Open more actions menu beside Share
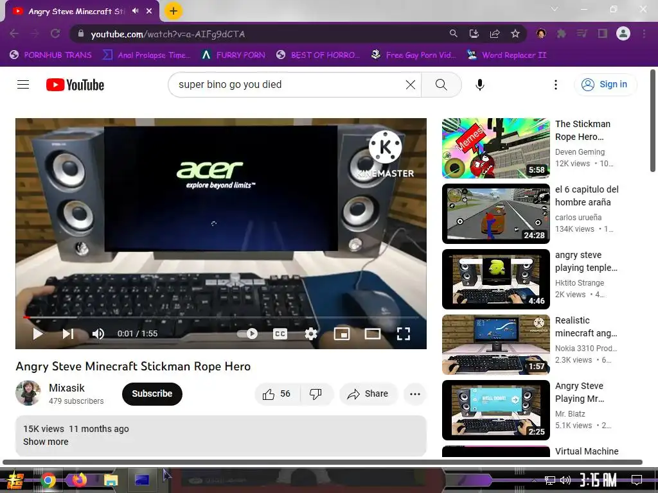Viewport: 658px width, 493px height. [x=415, y=394]
